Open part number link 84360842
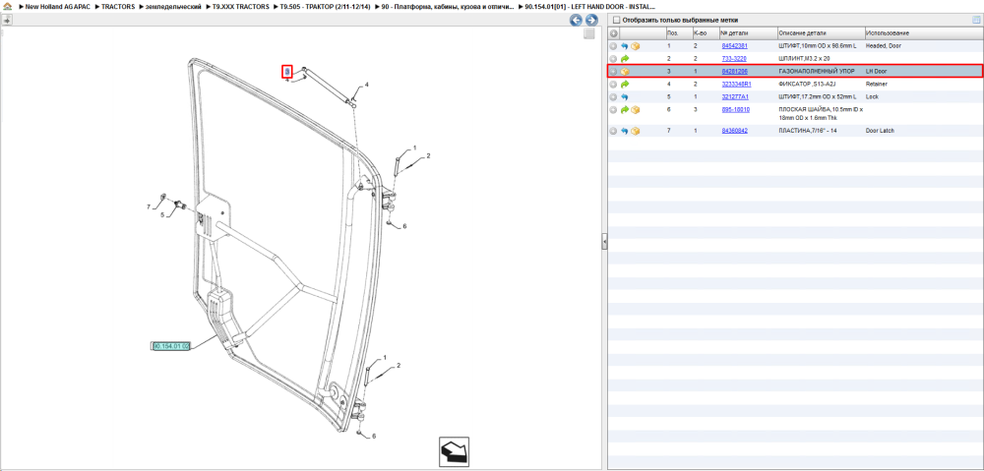 click(x=734, y=131)
